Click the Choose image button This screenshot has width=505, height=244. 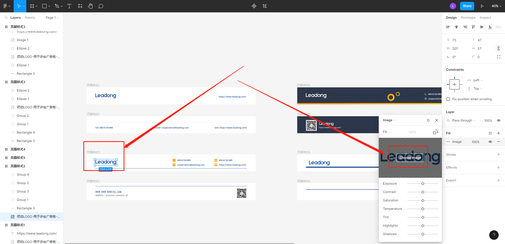point(410,158)
